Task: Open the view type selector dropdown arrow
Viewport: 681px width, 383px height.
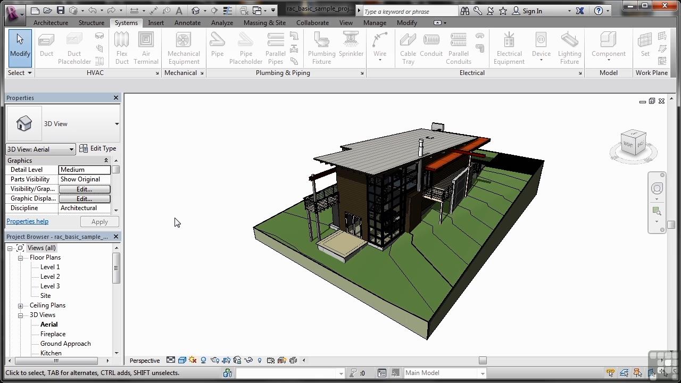Action: pos(117,124)
